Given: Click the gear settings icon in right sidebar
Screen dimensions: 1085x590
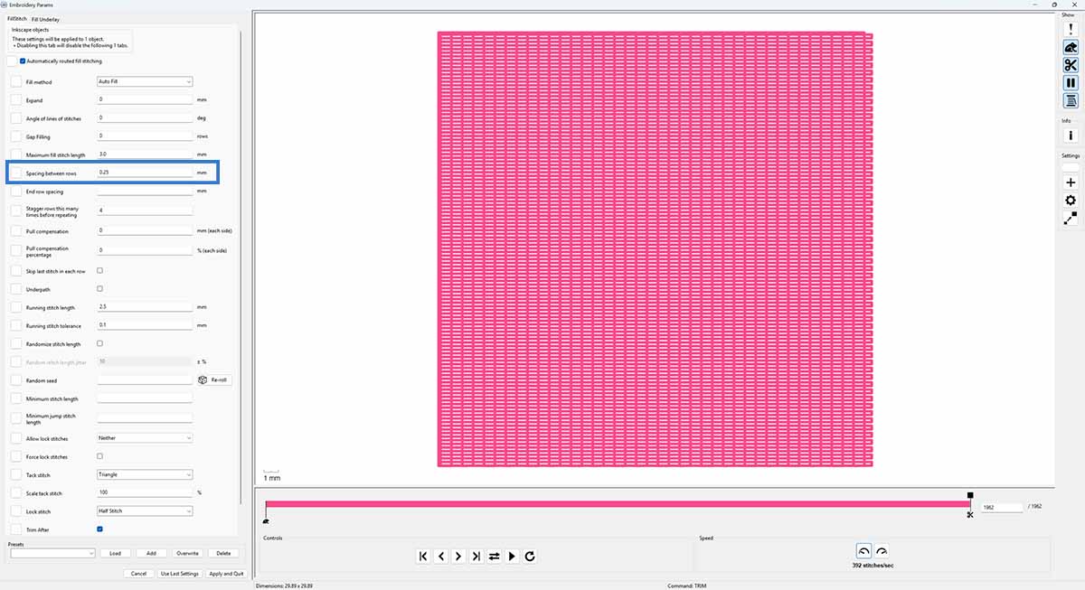Looking at the screenshot, I should [x=1071, y=201].
